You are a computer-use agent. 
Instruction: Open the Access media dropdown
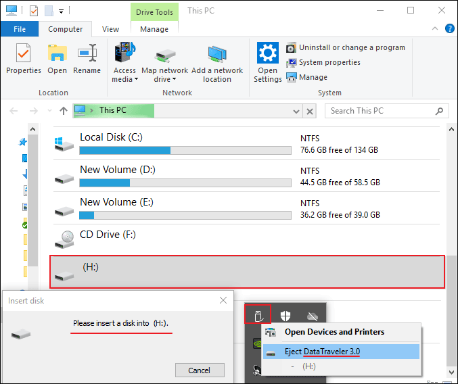(124, 62)
